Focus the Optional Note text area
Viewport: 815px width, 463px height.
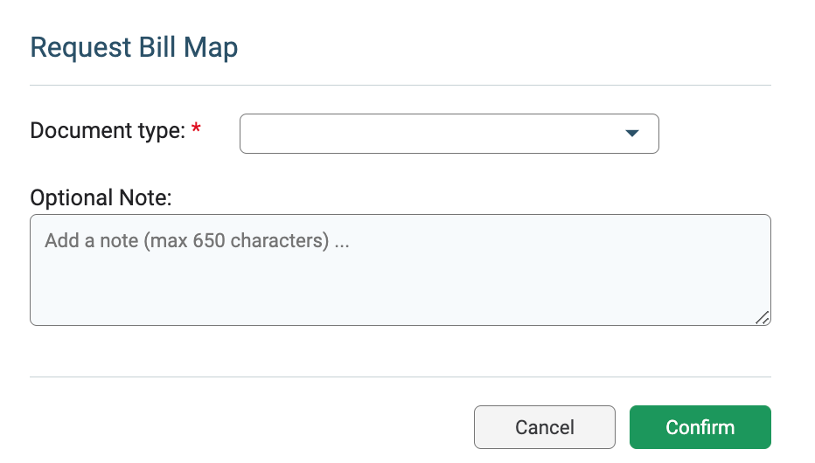click(x=401, y=270)
